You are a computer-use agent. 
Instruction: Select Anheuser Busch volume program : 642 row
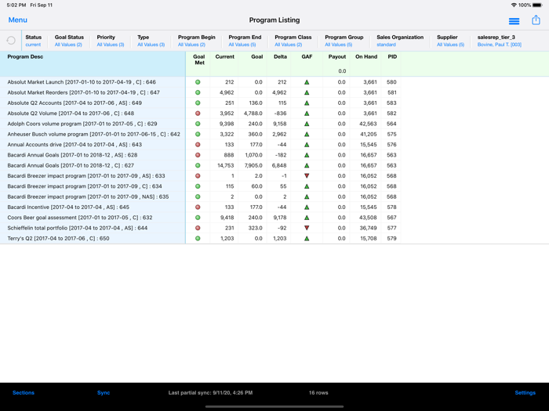(200, 134)
